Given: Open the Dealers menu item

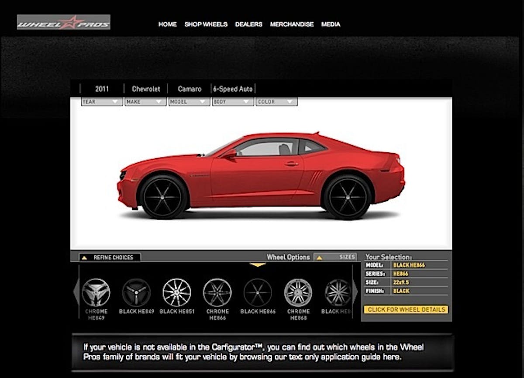Looking at the screenshot, I should point(248,24).
